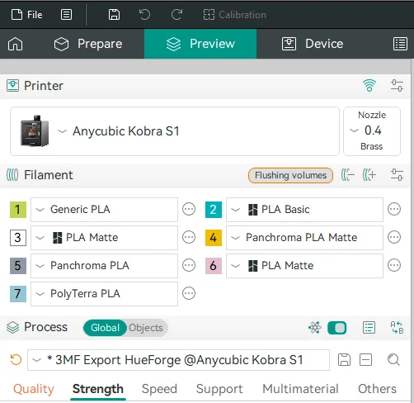Open 3MF Export HueForge preset dropdown
Image resolution: width=414 pixels, height=403 pixels.
tap(178, 360)
